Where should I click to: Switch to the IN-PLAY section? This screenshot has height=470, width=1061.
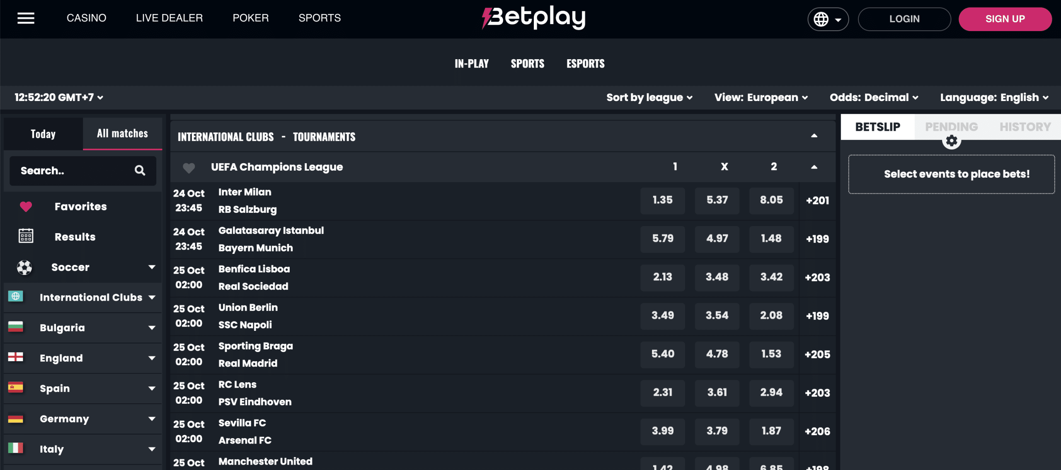pos(472,63)
